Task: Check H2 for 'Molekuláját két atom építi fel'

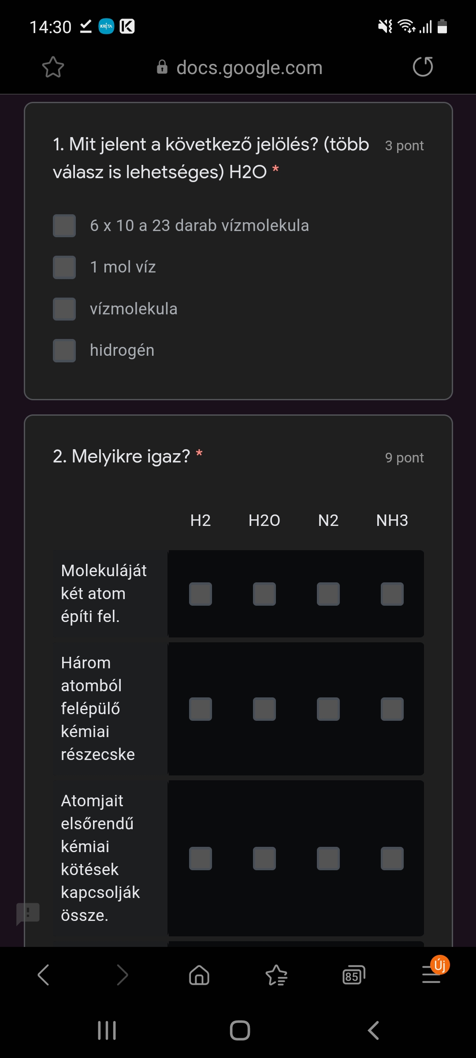Action: click(201, 594)
